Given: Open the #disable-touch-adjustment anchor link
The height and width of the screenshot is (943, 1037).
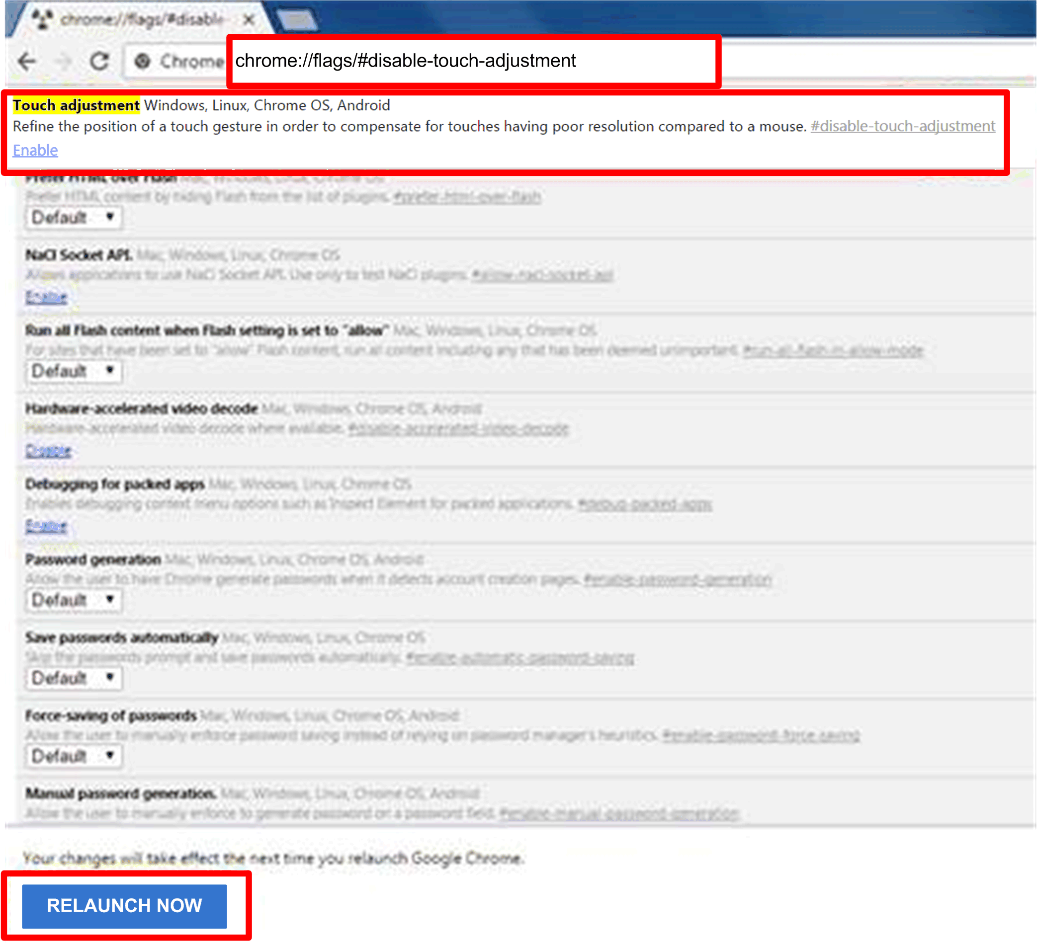Looking at the screenshot, I should [903, 126].
